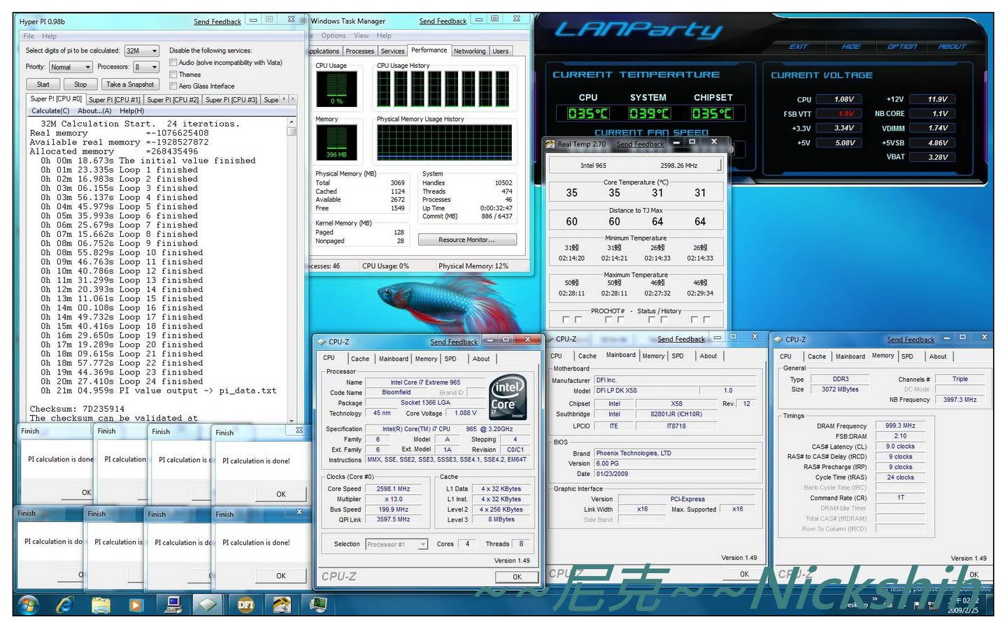Select the Super PI [CPU #3] tab
The width and height of the screenshot is (1007, 629).
pyautogui.click(x=231, y=100)
